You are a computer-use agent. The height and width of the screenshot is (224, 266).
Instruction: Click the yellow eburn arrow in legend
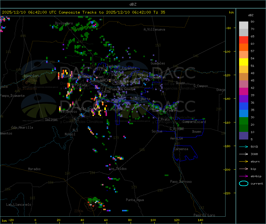(244, 162)
